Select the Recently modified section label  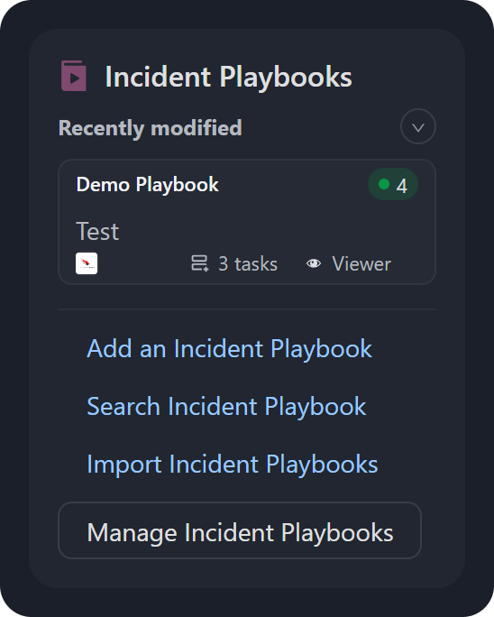point(150,128)
